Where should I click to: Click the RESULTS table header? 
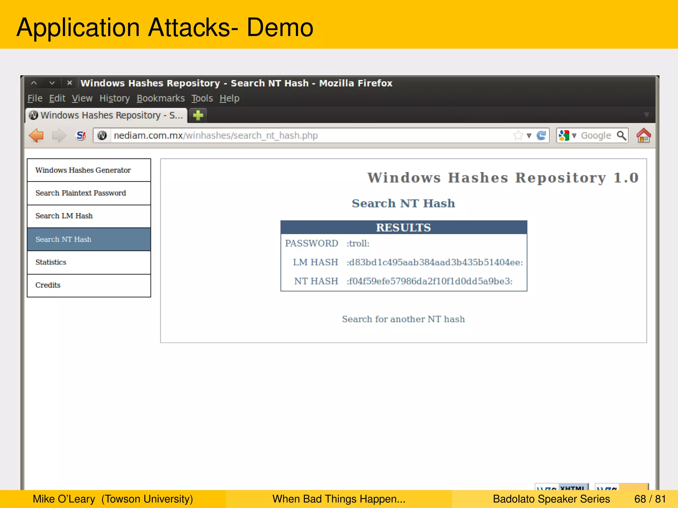(x=404, y=228)
